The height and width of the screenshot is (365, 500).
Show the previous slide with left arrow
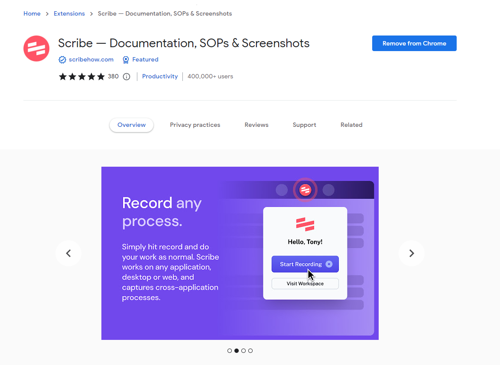pos(68,253)
